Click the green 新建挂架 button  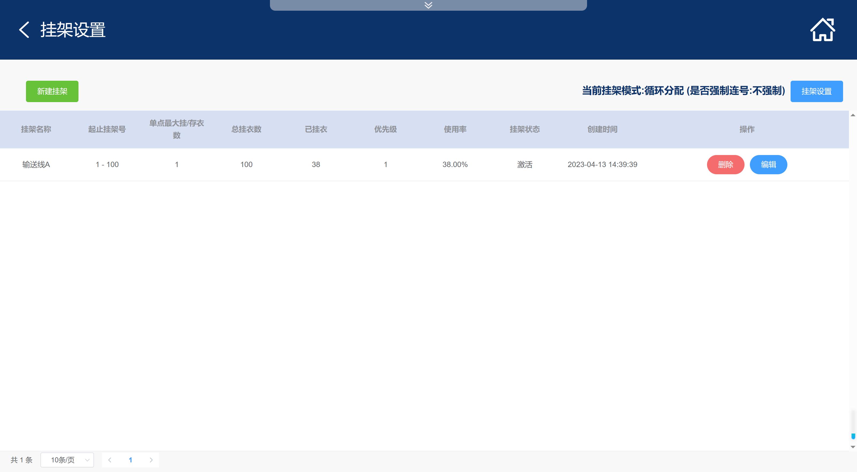pyautogui.click(x=52, y=91)
